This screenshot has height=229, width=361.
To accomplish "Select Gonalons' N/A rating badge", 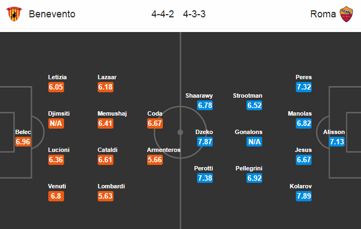I will tap(254, 142).
